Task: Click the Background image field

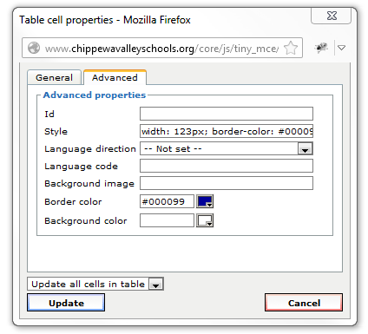Action: [227, 183]
